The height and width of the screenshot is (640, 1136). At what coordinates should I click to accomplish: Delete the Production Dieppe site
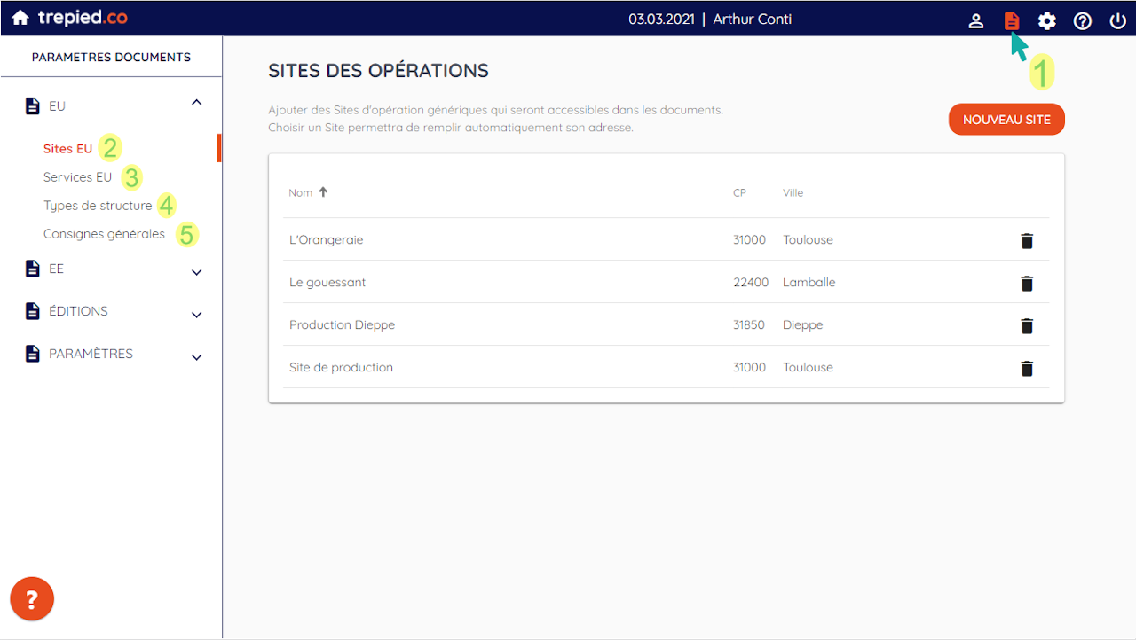tap(1027, 325)
